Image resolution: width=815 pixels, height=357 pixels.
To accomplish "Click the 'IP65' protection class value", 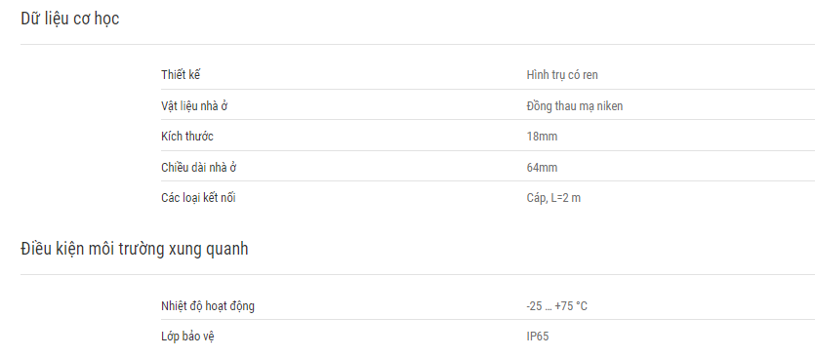I will point(538,337).
